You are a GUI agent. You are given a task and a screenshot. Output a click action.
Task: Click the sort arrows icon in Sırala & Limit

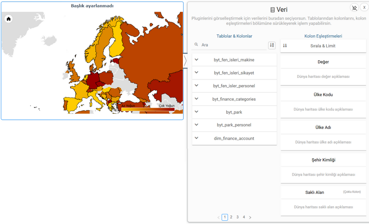(285, 46)
